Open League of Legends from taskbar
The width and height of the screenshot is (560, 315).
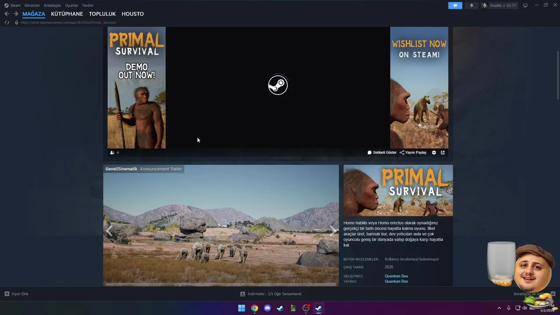pyautogui.click(x=293, y=308)
